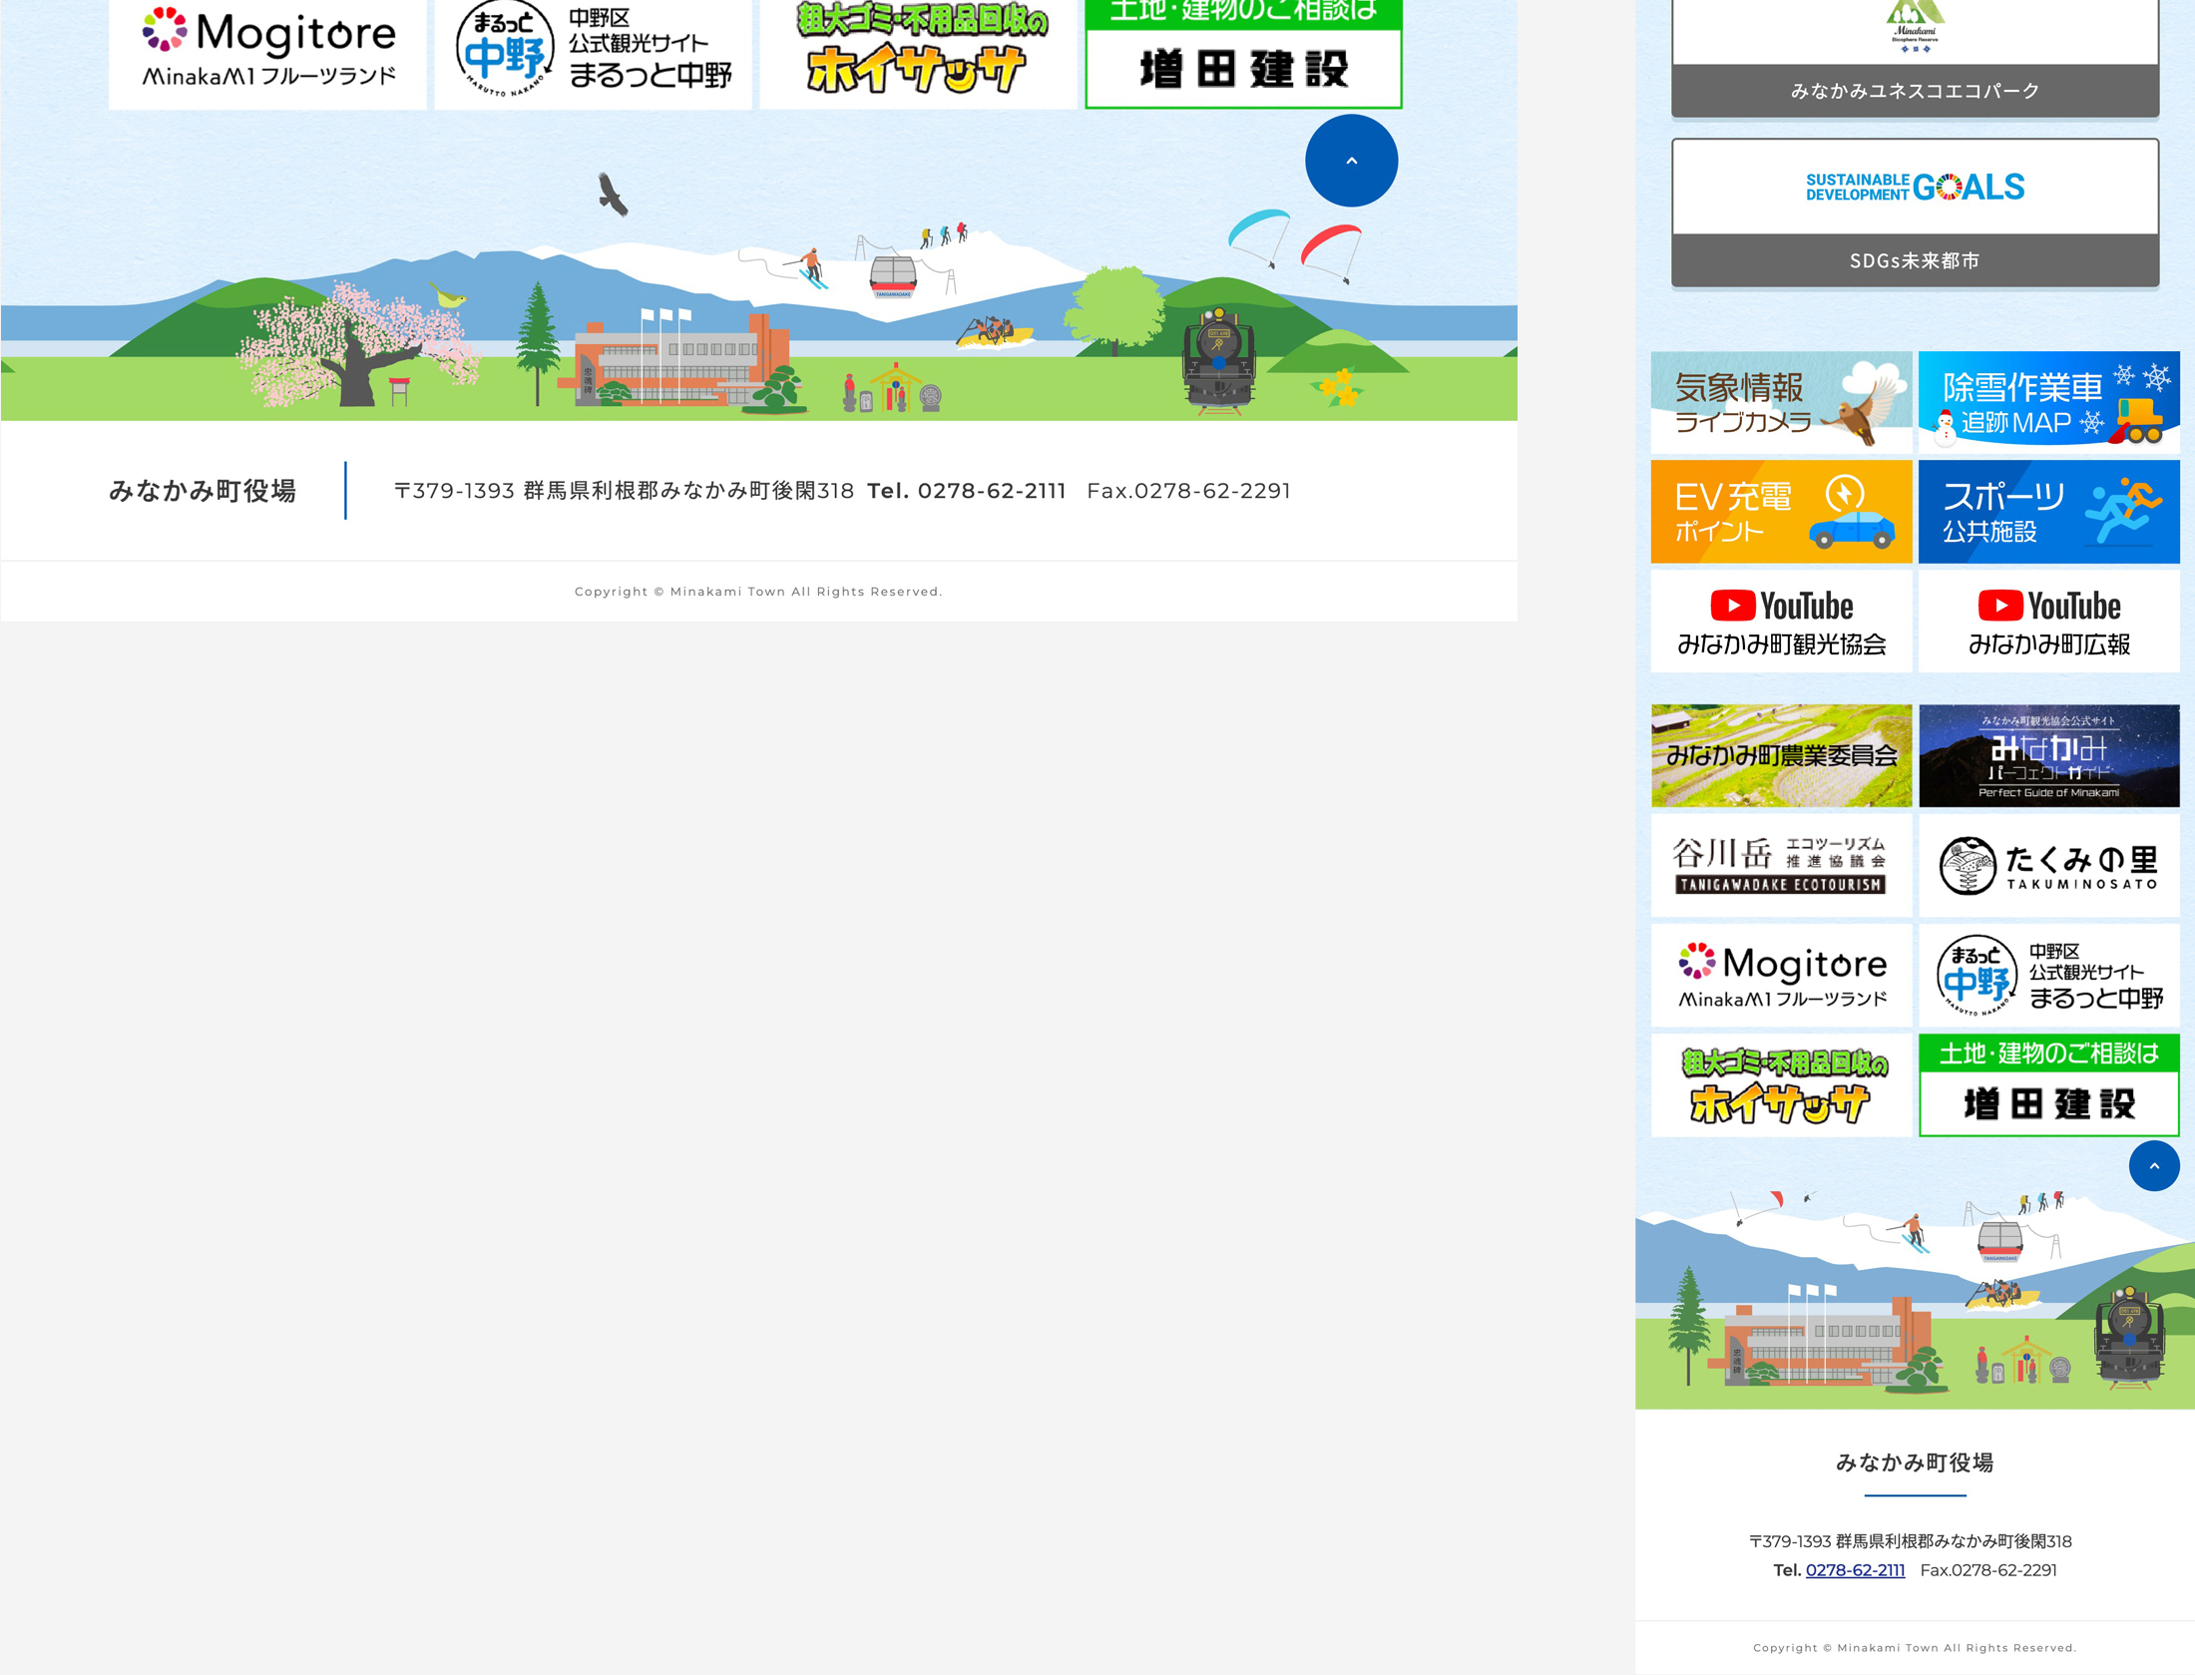Open the ホイサッサ banner in sidebar
The width and height of the screenshot is (2195, 1675).
(x=1781, y=1084)
